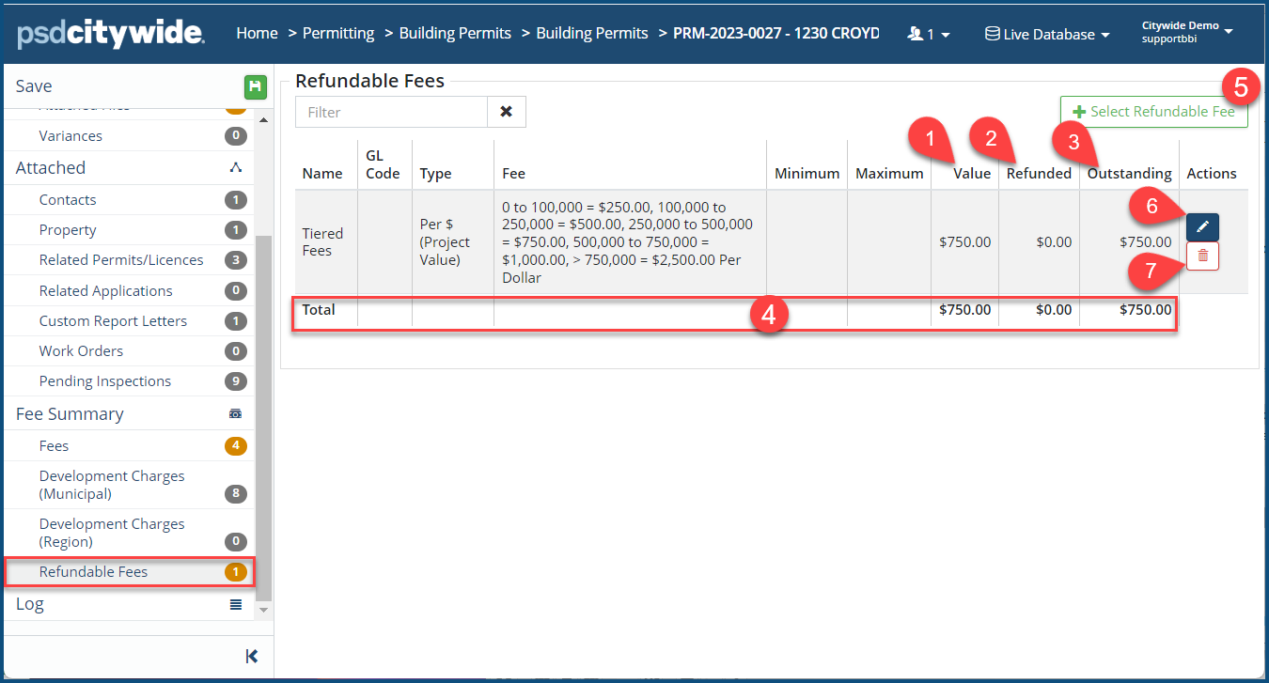Focus the Filter input field
Image resolution: width=1269 pixels, height=683 pixels.
tap(391, 112)
